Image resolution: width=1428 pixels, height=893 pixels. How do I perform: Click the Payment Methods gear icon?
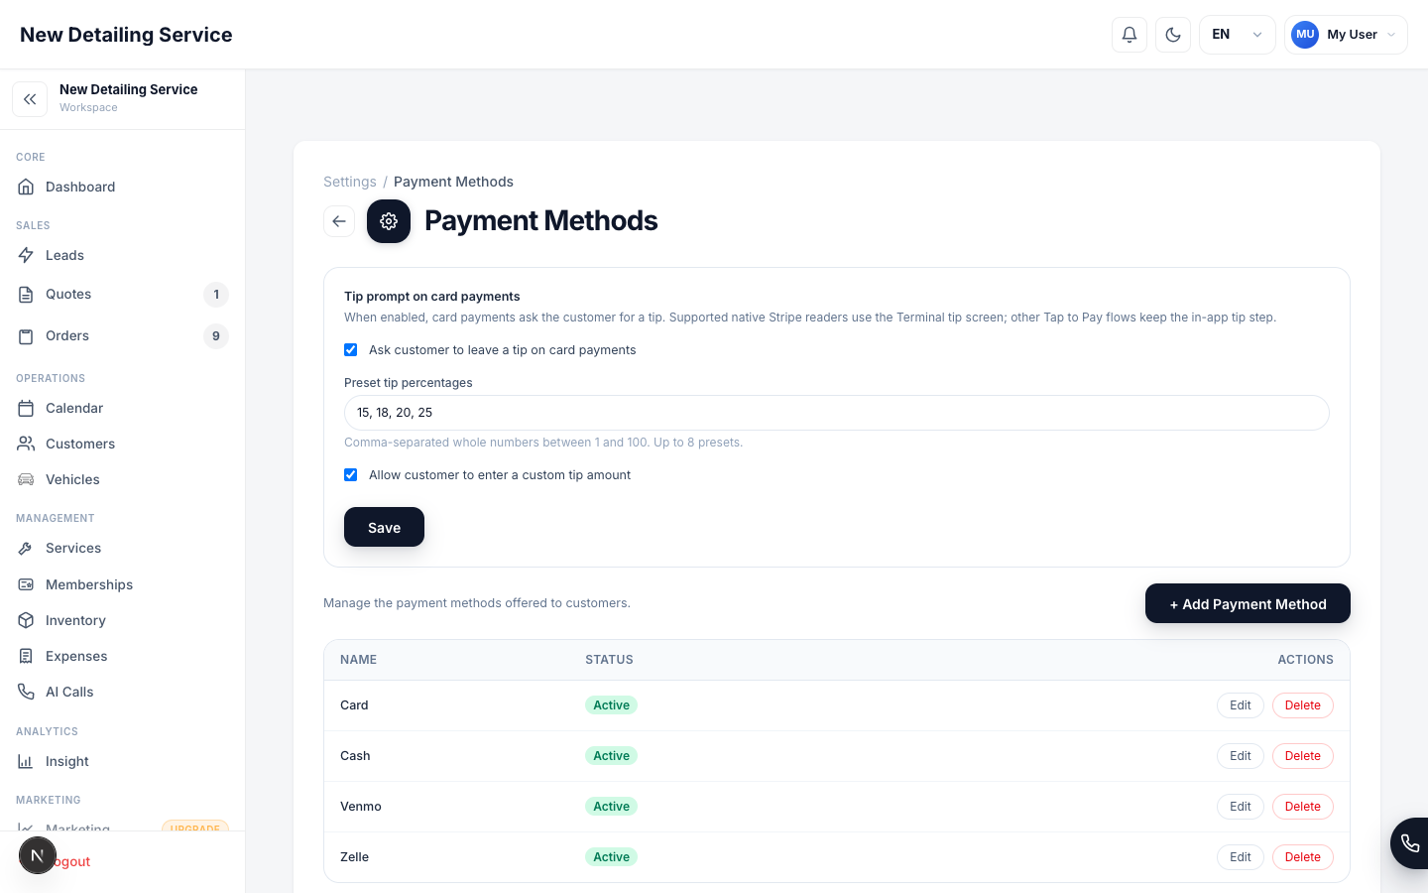tap(389, 221)
